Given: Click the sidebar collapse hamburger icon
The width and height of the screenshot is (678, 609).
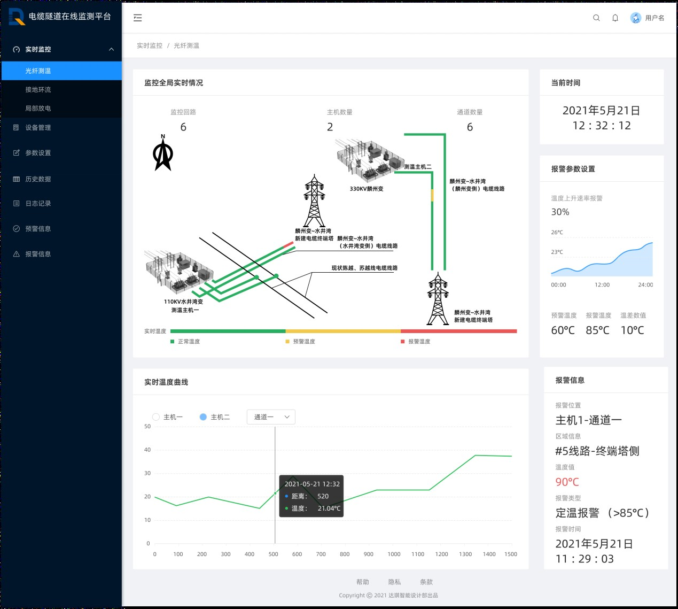Looking at the screenshot, I should (138, 18).
